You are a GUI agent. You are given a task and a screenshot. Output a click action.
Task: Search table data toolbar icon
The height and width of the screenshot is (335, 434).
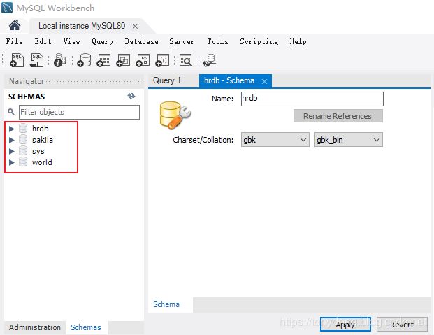pos(186,60)
